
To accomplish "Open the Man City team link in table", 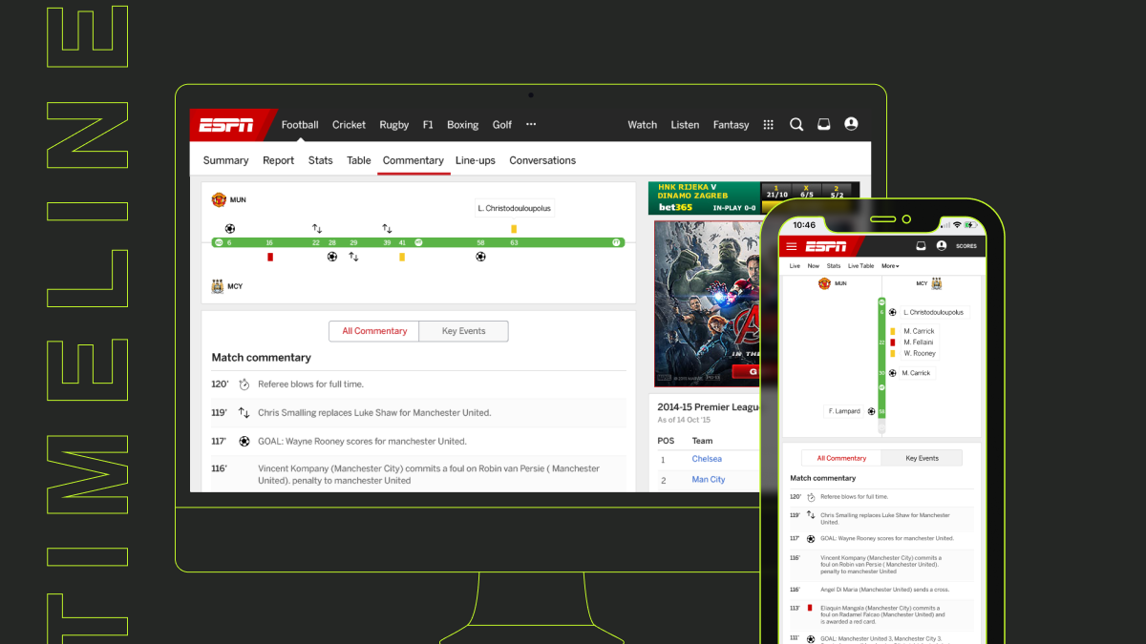I will (709, 480).
